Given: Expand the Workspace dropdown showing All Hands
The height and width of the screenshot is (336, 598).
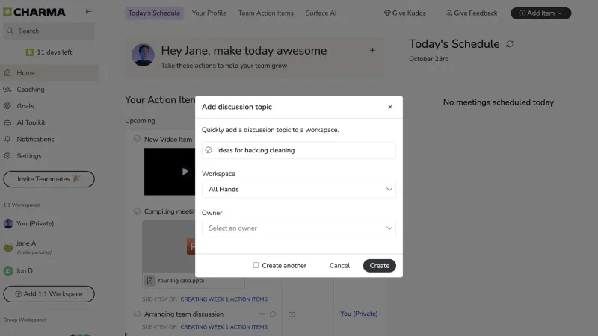Looking at the screenshot, I should (x=298, y=190).
